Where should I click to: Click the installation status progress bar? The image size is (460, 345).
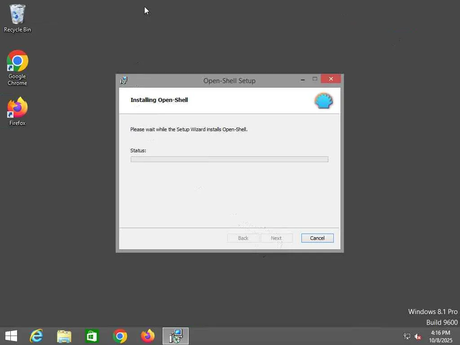point(229,159)
